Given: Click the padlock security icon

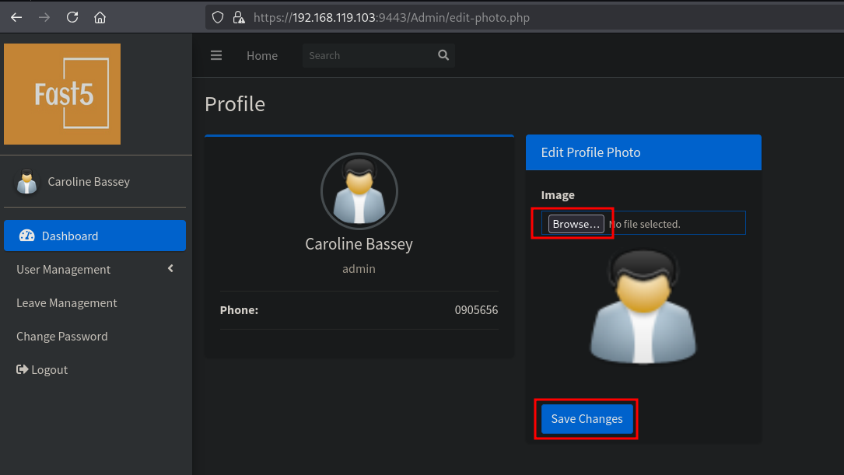Looking at the screenshot, I should (x=238, y=17).
